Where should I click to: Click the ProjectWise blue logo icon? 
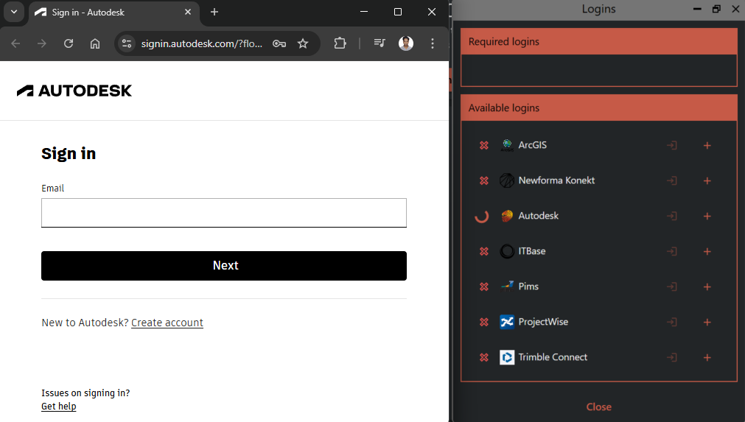click(507, 322)
